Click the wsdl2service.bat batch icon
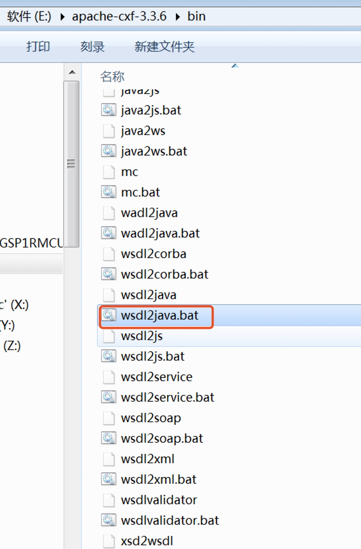 coord(109,397)
